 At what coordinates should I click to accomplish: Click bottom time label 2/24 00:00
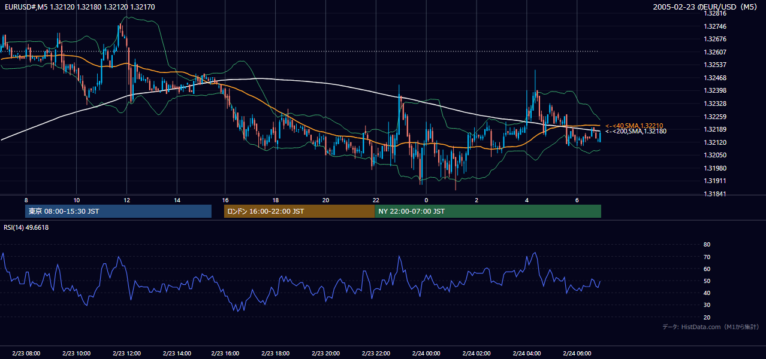(427, 354)
